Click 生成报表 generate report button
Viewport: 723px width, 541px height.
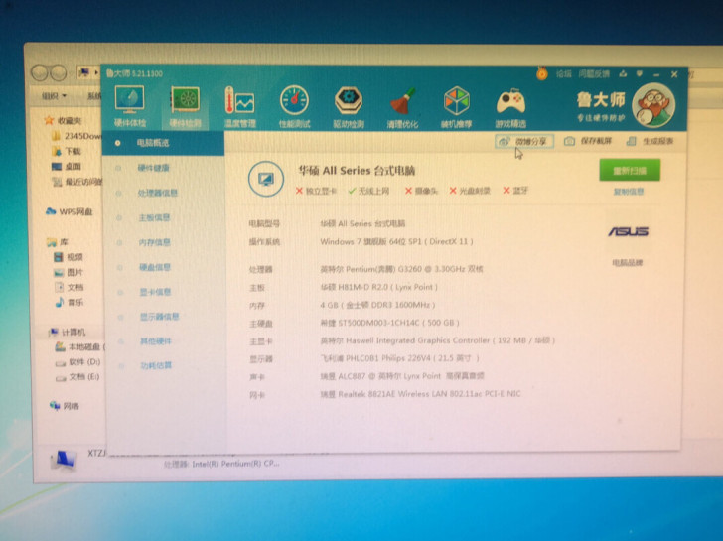[x=651, y=141]
